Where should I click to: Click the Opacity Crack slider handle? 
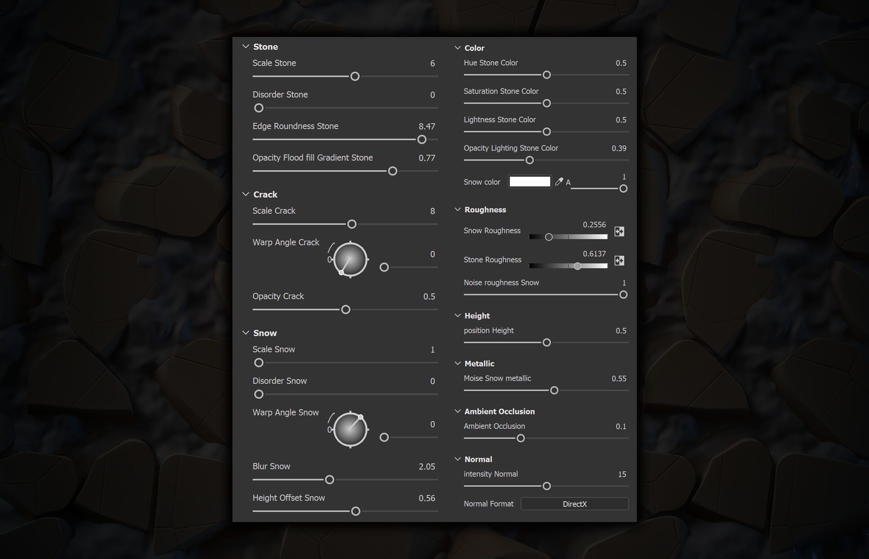[x=346, y=310]
